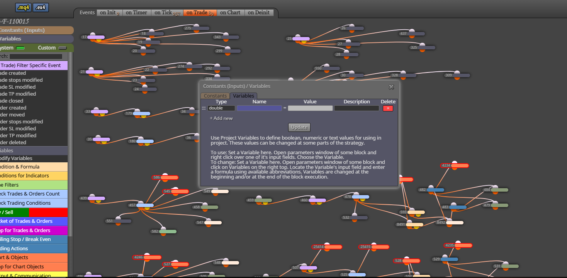
Task: Expand the Loop for Trades & Orders category
Action: tap(34, 231)
